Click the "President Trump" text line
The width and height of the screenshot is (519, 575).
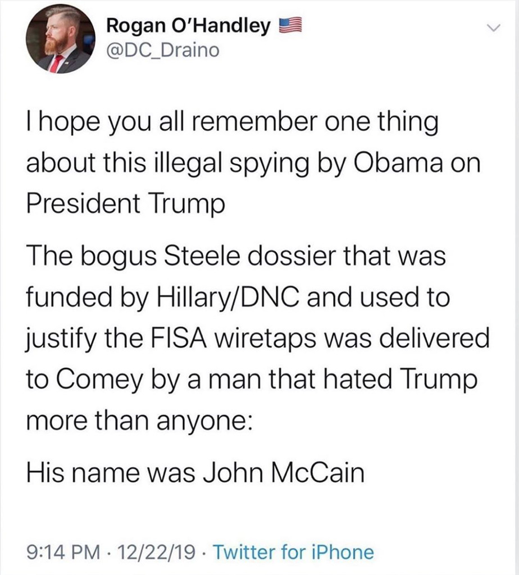126,203
